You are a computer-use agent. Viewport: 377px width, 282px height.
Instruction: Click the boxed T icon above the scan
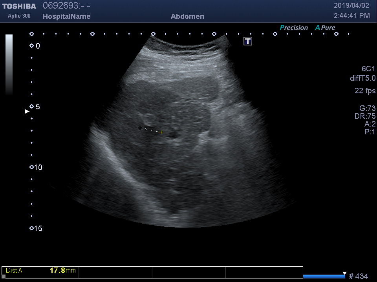[x=248, y=41]
